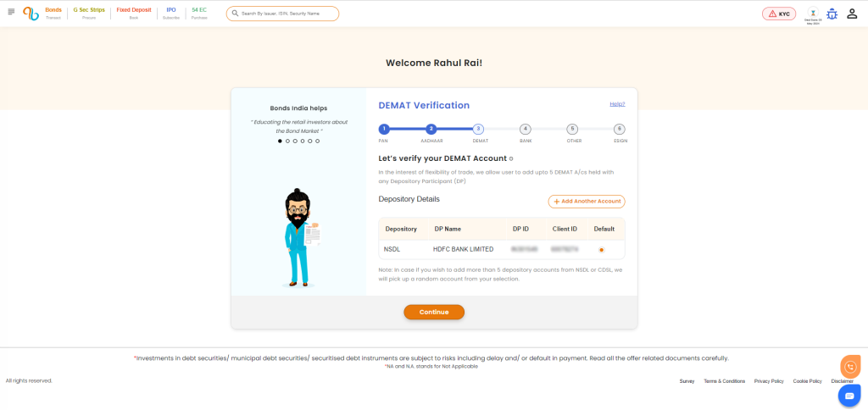Open the IPO Subscribe menu
868x410 pixels.
[x=170, y=13]
